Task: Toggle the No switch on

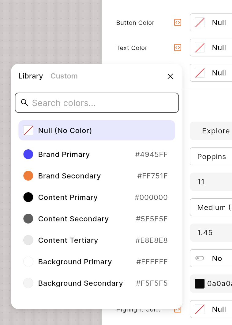Action: [x=200, y=258]
